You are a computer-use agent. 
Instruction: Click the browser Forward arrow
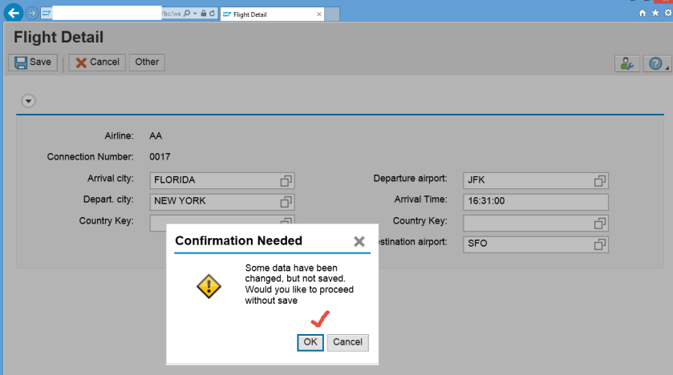click(x=31, y=14)
